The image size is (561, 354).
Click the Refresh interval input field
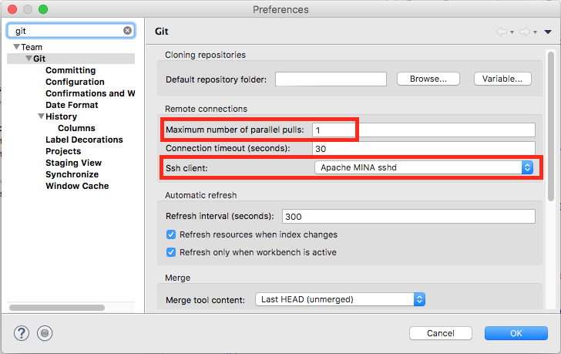pos(408,217)
